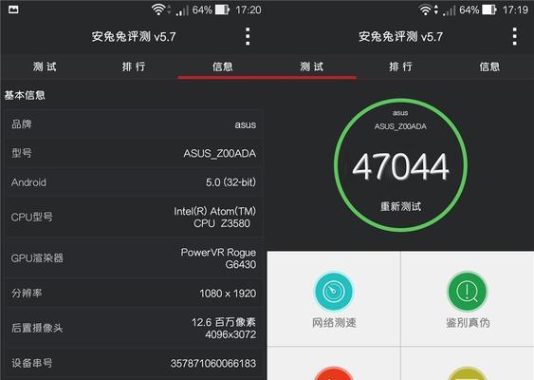Tap the 47044 score circle
534x380 pixels.
400,165
